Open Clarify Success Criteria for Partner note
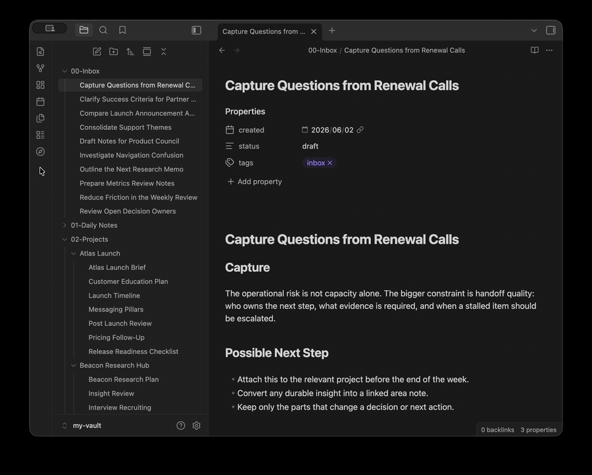 pos(138,99)
